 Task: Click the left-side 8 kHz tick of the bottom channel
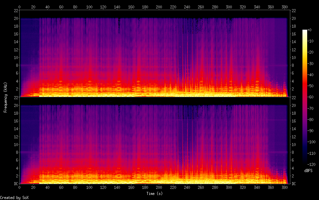(16, 152)
